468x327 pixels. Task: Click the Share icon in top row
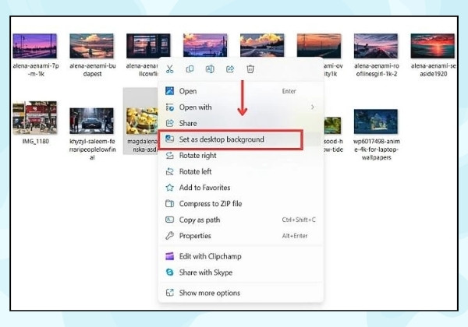point(230,69)
